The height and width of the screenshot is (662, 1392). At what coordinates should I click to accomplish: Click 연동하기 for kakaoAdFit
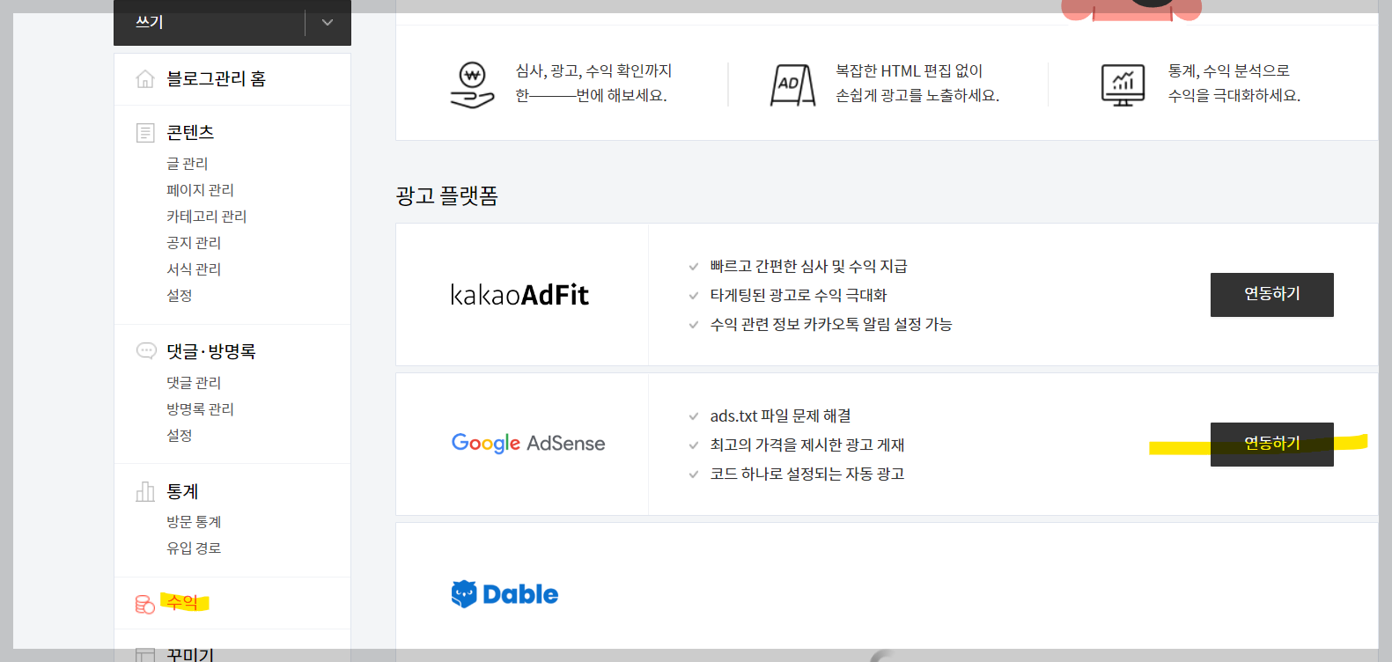(x=1272, y=295)
